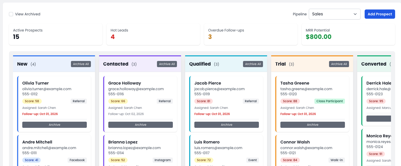Open the Pipeline dropdown showing Sales
The image size is (401, 166).
(334, 14)
